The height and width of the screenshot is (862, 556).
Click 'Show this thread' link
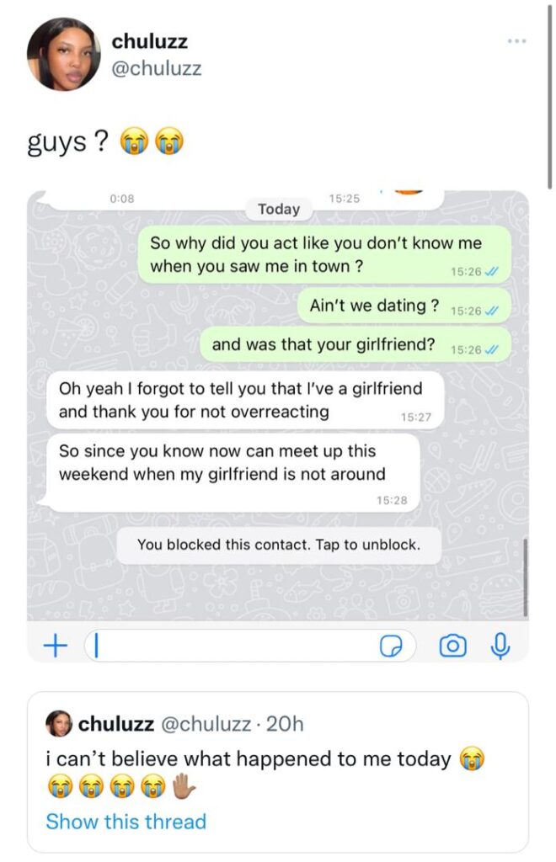tap(126, 822)
